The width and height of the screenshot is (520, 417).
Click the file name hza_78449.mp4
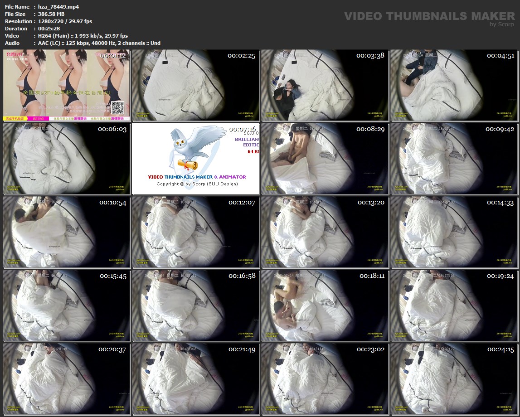coord(58,7)
